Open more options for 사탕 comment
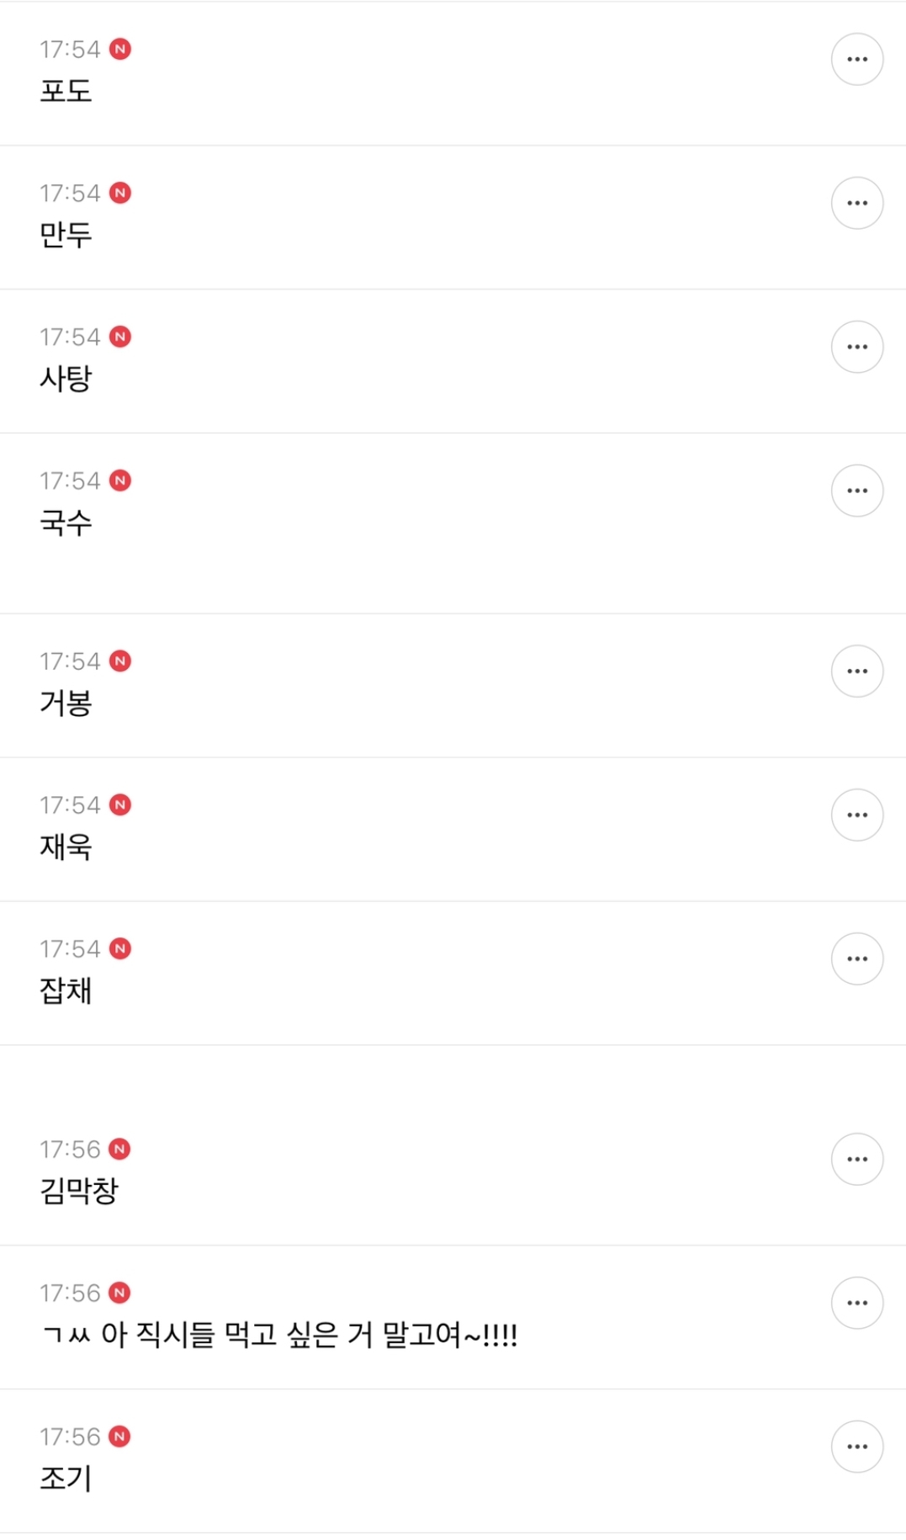Screen dimensions: 906x1540 click(856, 348)
